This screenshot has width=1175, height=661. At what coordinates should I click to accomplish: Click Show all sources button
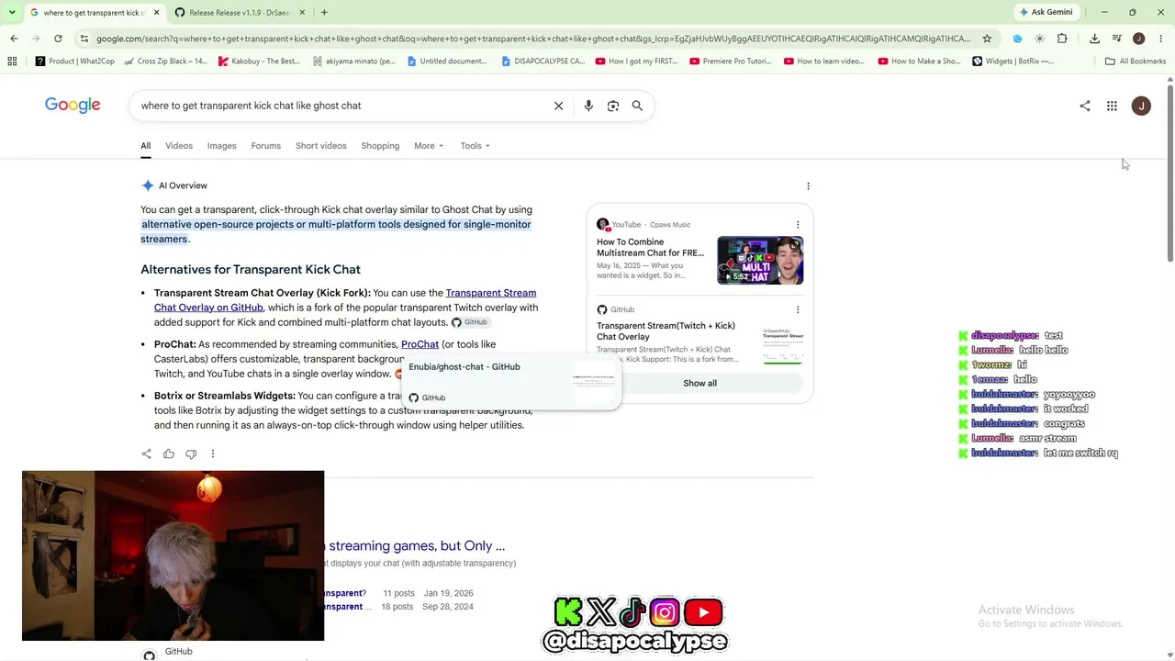699,383
